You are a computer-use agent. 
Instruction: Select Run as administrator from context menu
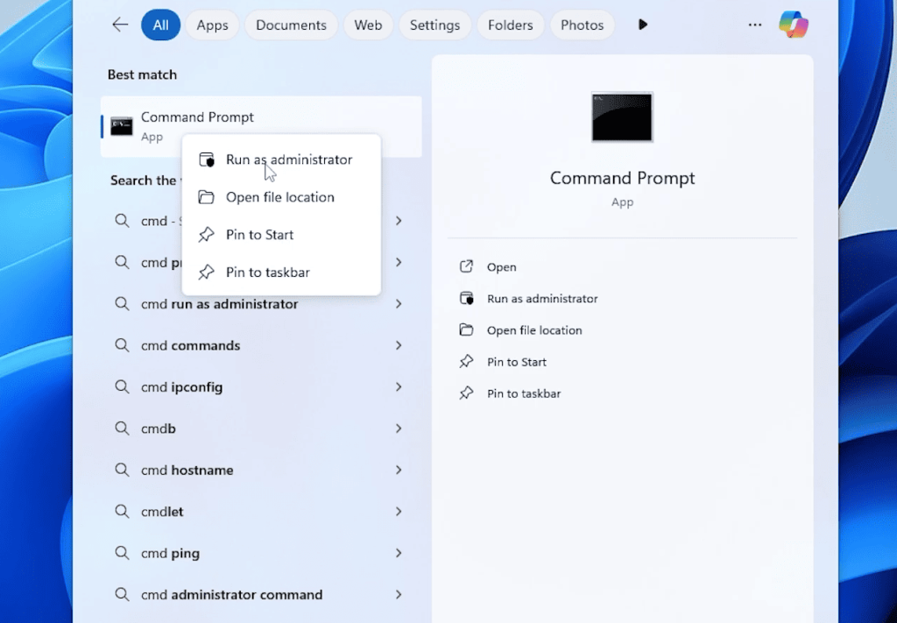coord(288,159)
